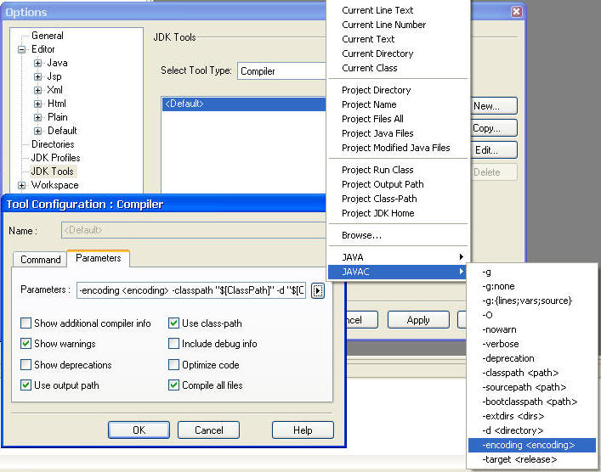
Task: Select -extdirs <dirs> javac option
Action: pos(532,416)
